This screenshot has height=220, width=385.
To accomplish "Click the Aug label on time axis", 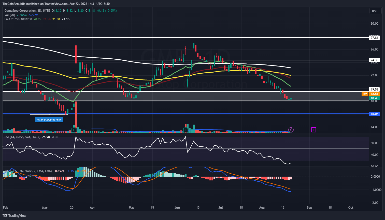I will point(262,208).
